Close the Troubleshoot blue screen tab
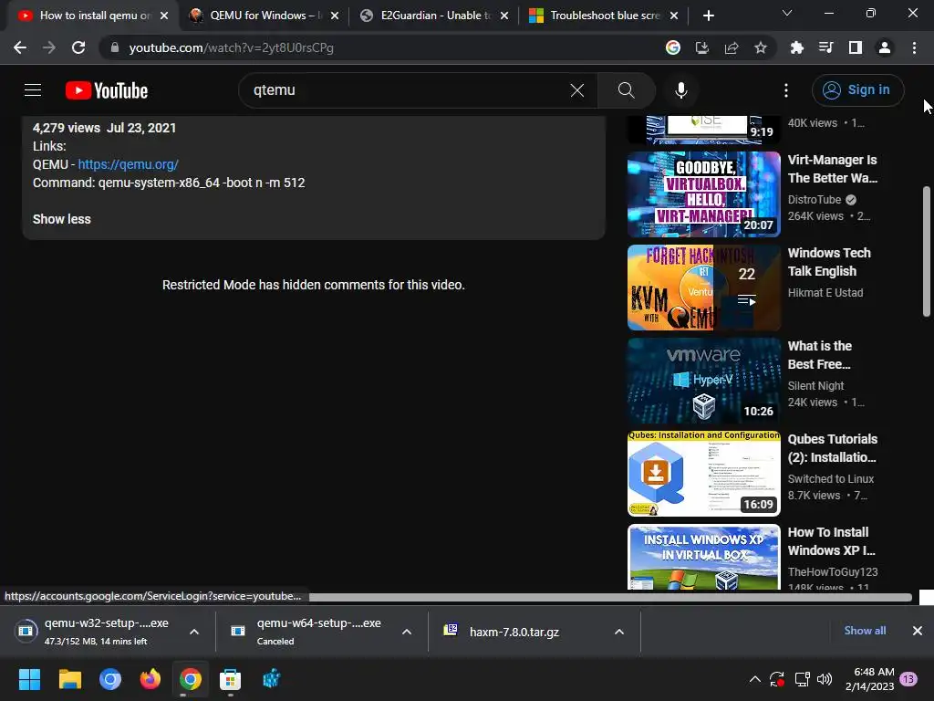 (674, 16)
